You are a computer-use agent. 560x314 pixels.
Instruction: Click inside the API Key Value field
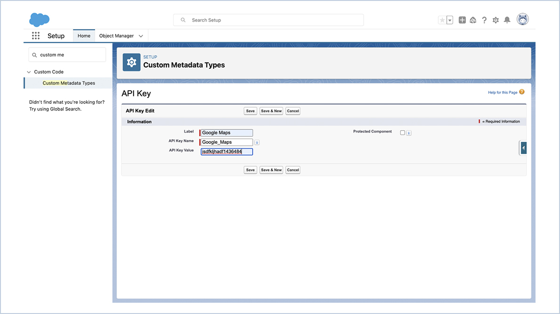pos(226,151)
